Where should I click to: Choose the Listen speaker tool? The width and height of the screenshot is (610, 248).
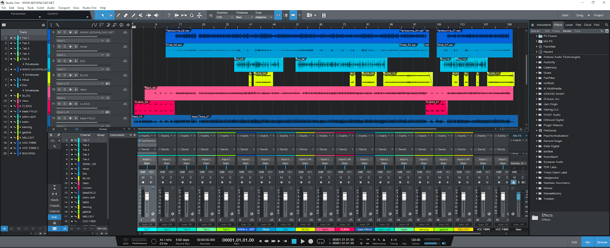tap(156, 15)
